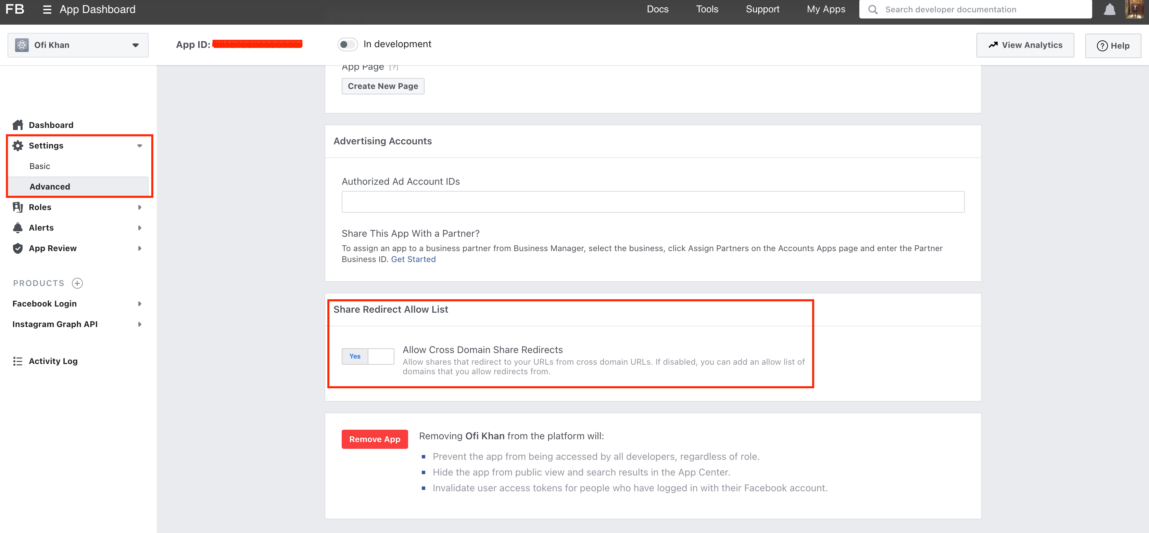Screen dimensions: 1149x533
Task: Click the hamburger menu icon beside App Dashboard
Action: [47, 9]
